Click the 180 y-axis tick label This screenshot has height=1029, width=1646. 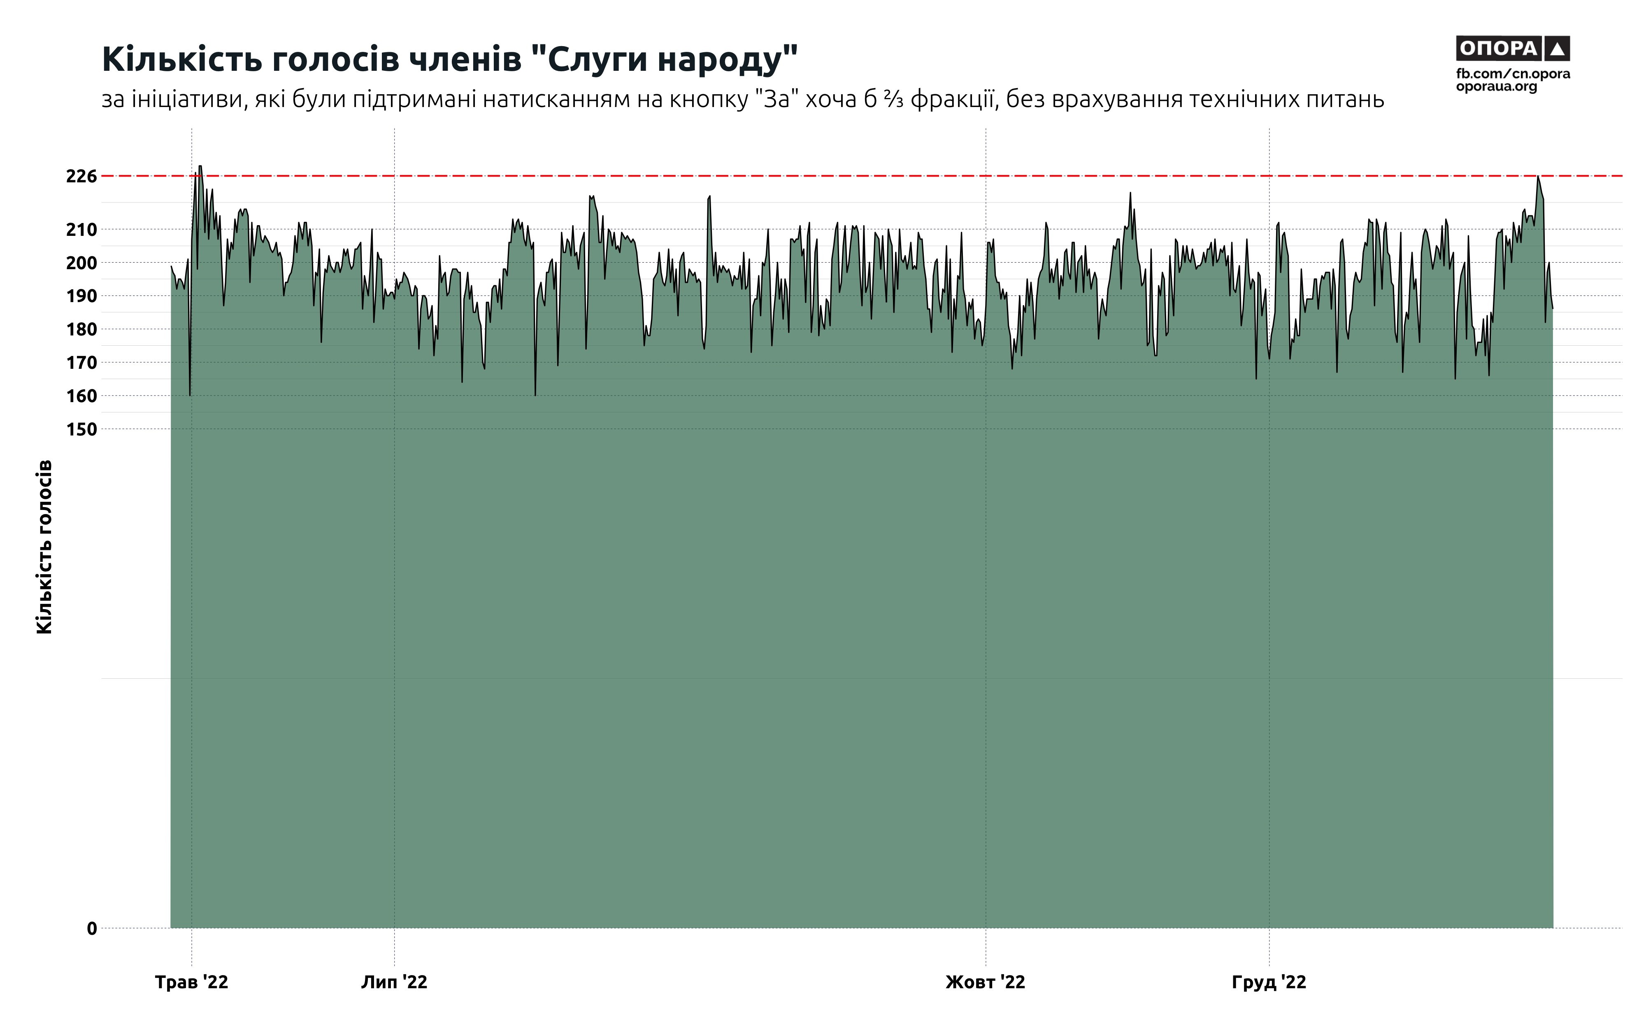81,329
